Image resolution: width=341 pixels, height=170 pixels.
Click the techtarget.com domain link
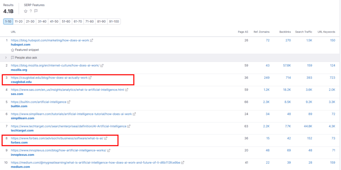click(22, 130)
